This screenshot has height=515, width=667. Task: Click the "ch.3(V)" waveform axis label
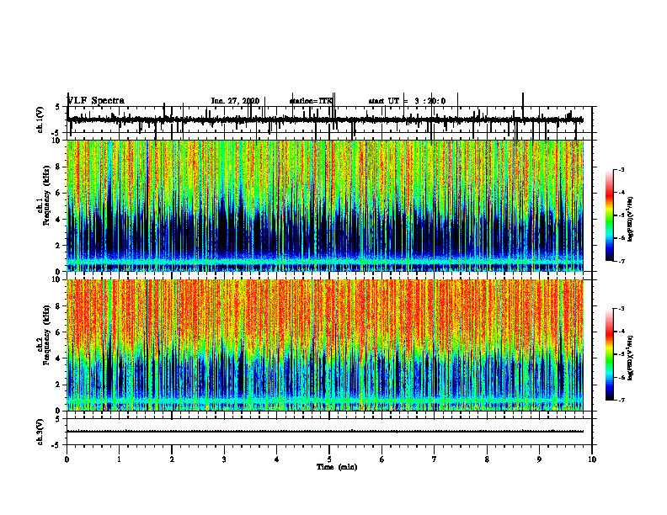40,433
